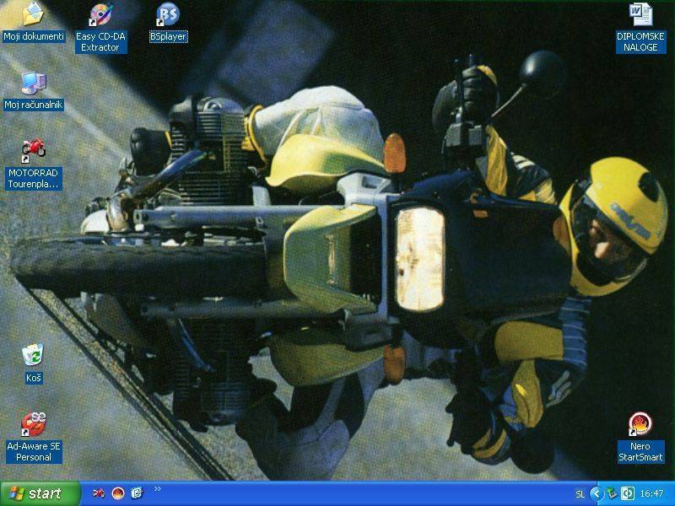Select the 'Moj računalnik' icon label text
This screenshot has height=506, width=675.
coord(34,105)
